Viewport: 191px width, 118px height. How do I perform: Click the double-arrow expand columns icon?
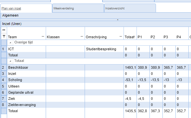(4, 30)
